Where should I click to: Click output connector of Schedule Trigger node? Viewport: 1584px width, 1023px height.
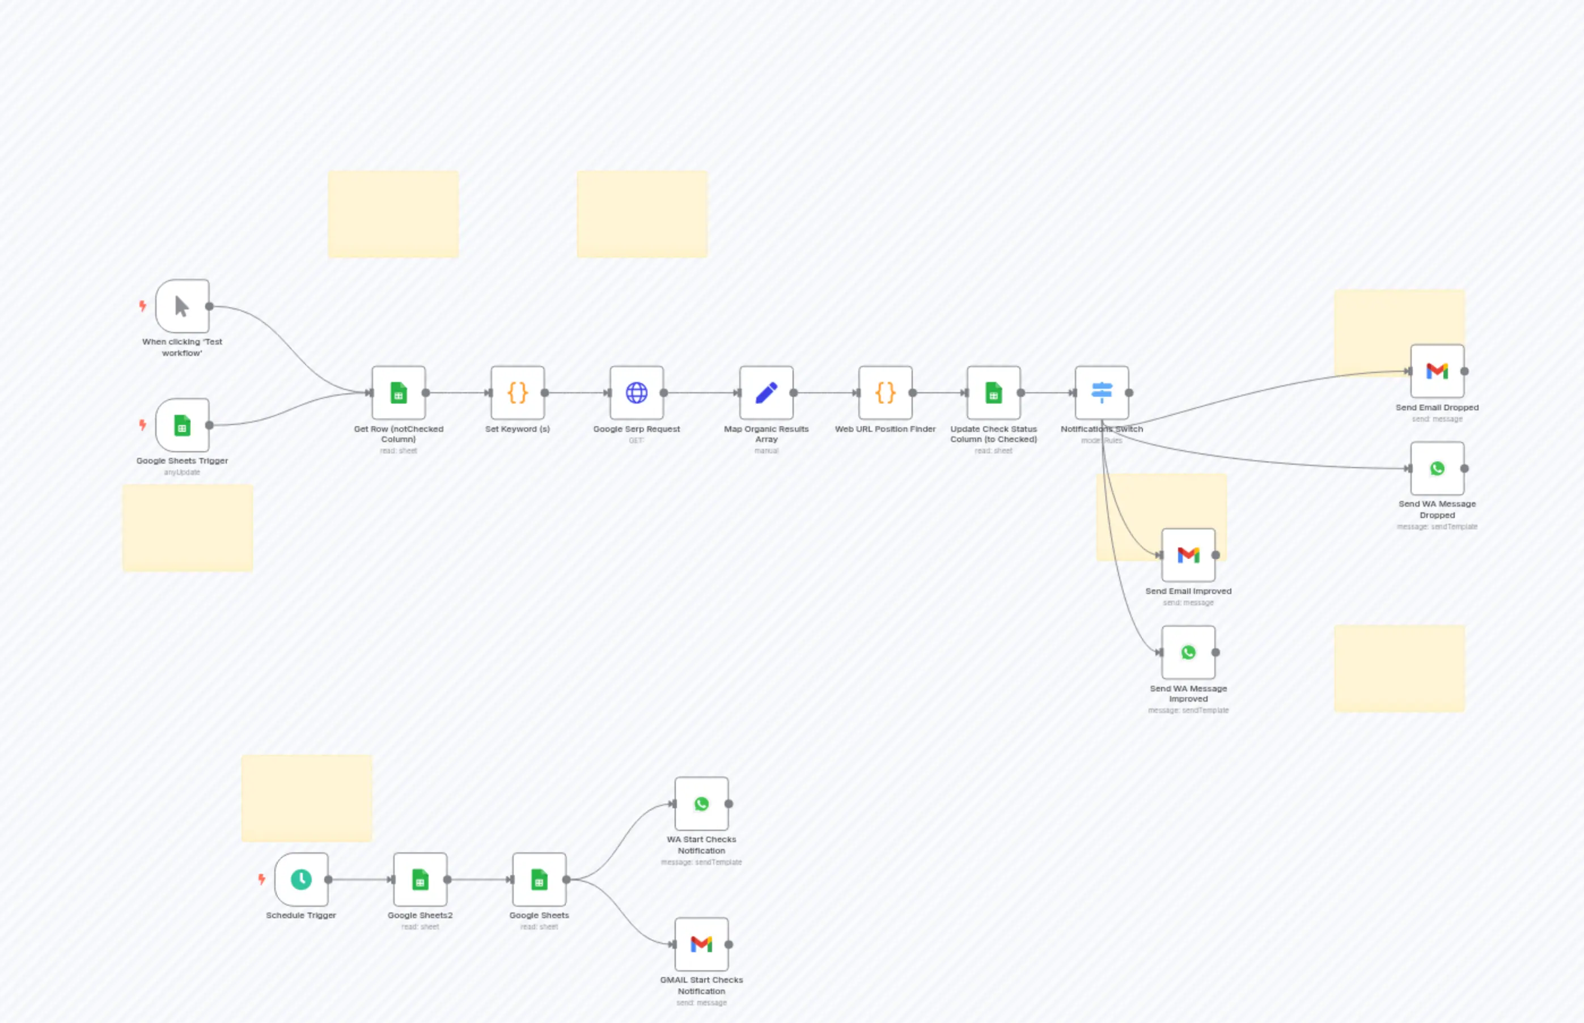point(328,880)
